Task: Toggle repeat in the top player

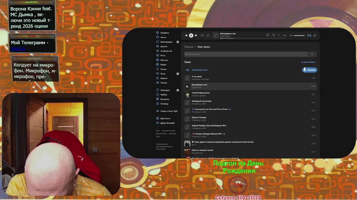Action: (208, 36)
